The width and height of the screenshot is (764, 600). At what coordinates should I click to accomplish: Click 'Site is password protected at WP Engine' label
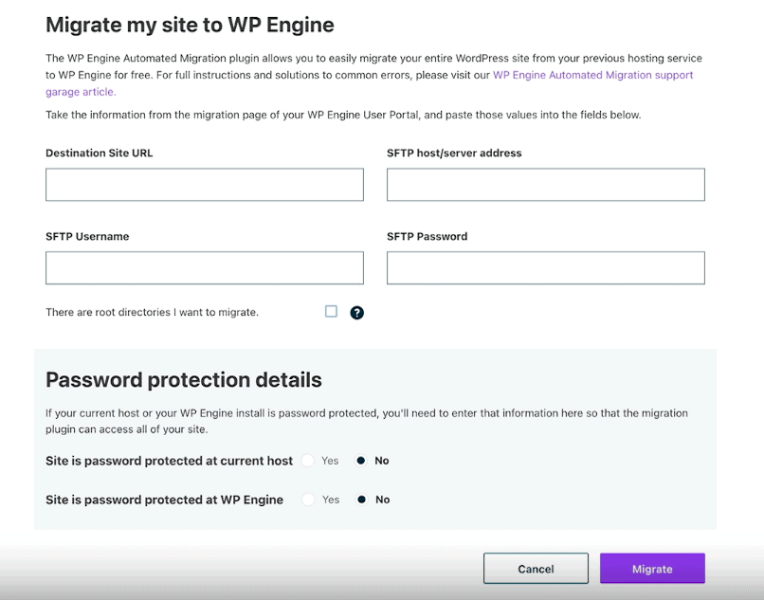point(164,500)
